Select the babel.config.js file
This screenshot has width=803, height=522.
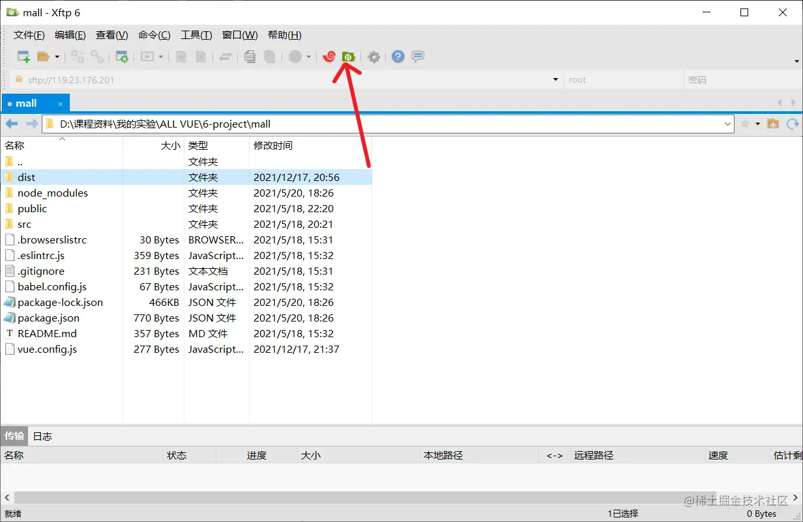coord(186,286)
